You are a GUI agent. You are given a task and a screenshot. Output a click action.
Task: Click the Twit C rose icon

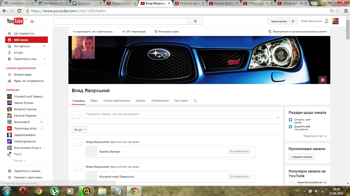pyautogui.click(x=9, y=154)
